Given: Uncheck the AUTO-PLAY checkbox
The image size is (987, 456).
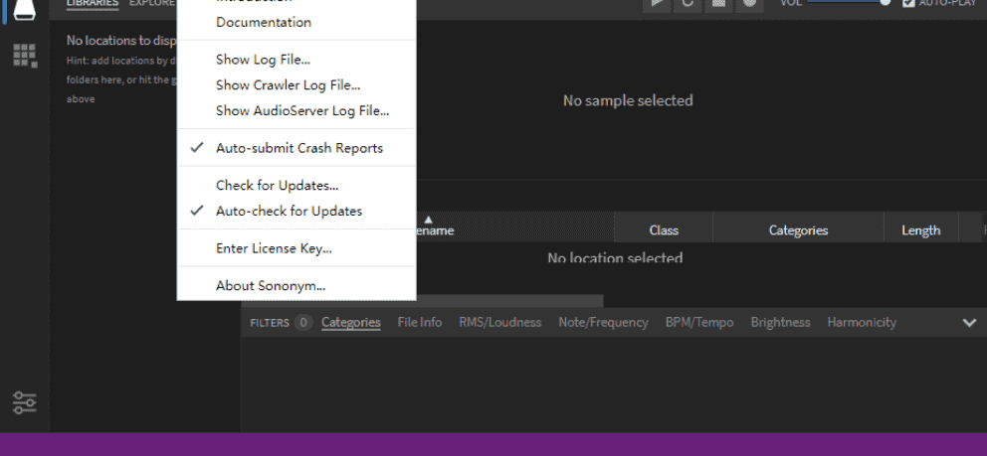Looking at the screenshot, I should (908, 3).
